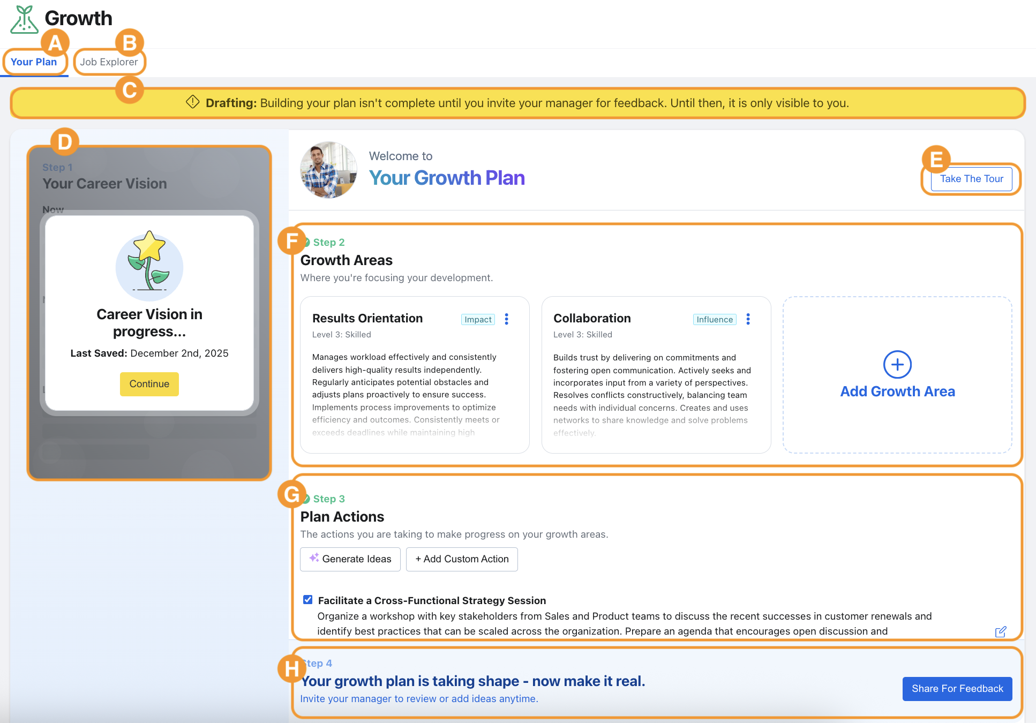
Task: Click sparkle icon on Generate Ideas
Action: pos(314,558)
